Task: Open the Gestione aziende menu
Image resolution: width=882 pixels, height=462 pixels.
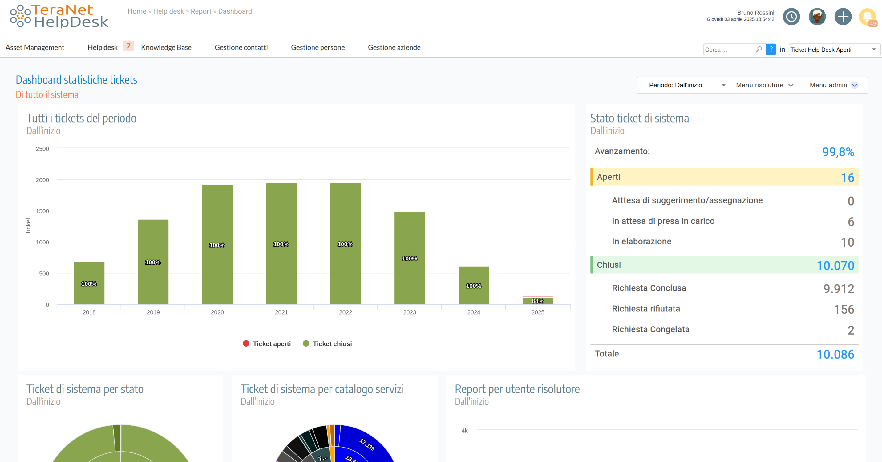Action: [x=394, y=48]
